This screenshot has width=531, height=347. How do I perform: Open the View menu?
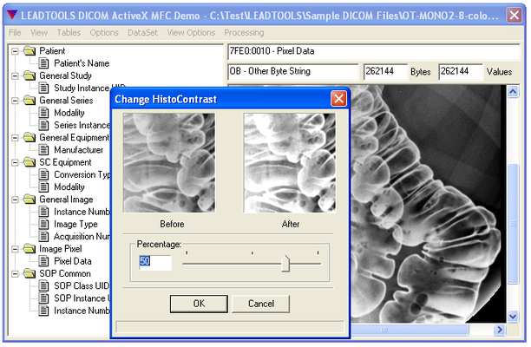coord(39,33)
